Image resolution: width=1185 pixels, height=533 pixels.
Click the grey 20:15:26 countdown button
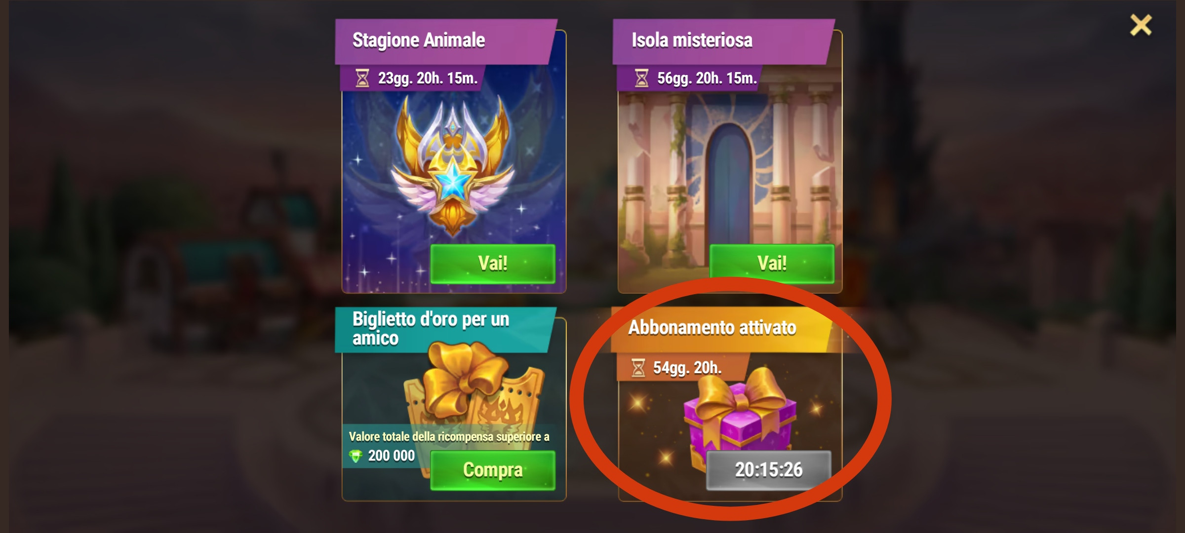pyautogui.click(x=769, y=470)
